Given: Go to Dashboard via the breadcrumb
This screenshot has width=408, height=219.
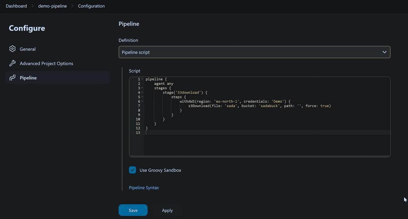Looking at the screenshot, I should [16, 6].
